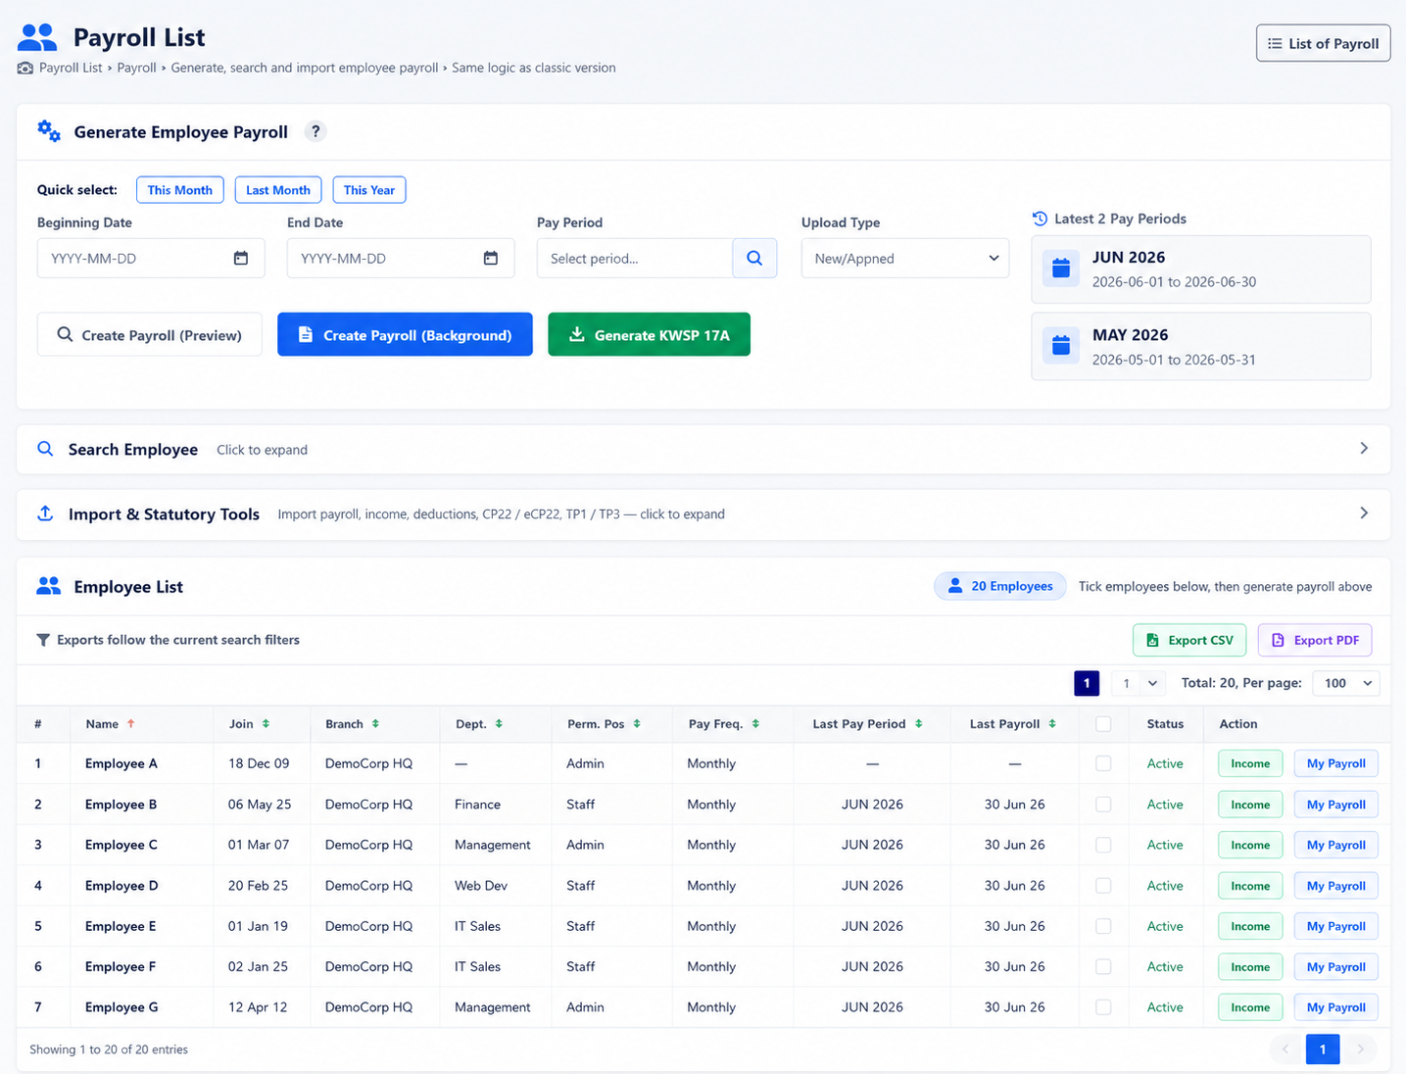Select the Last Month quick option
The width and height of the screenshot is (1406, 1074).
pos(278,190)
